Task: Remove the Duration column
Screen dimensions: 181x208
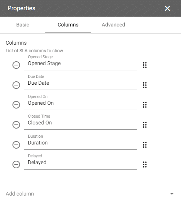Action: pos(16,144)
